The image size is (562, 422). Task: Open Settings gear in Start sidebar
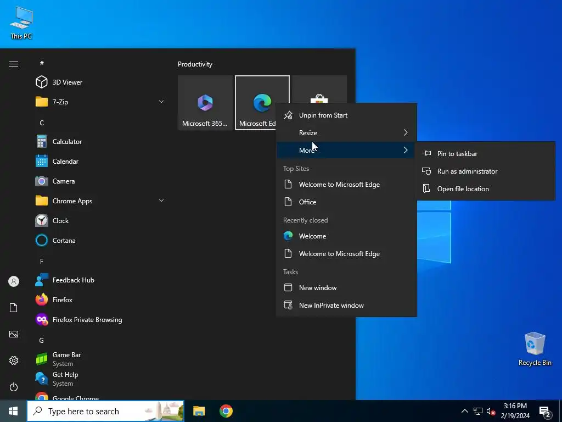14,360
